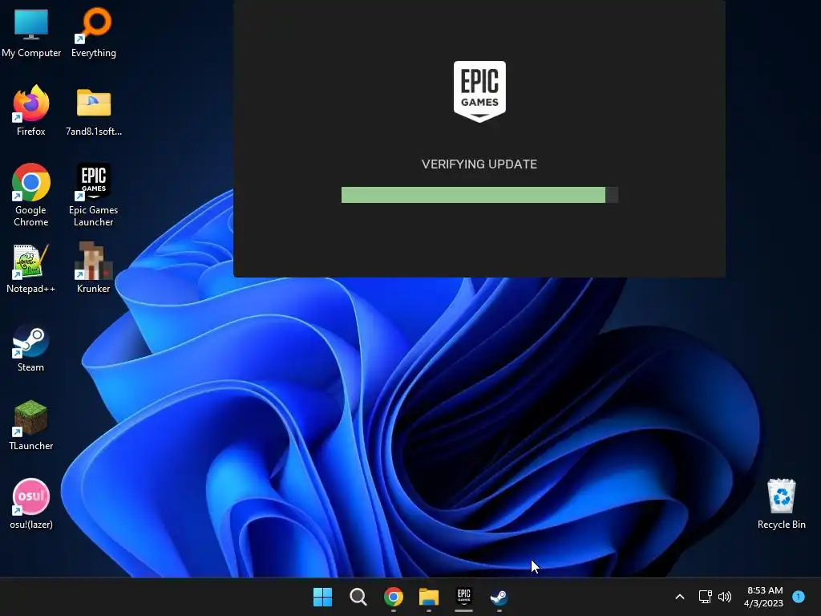Select the Google Chrome desktop shortcut
Image resolution: width=821 pixels, height=616 pixels.
pos(31,195)
